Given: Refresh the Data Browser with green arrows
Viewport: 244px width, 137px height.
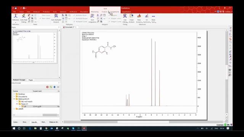Looking at the screenshot, I should pyautogui.click(x=51, y=87).
